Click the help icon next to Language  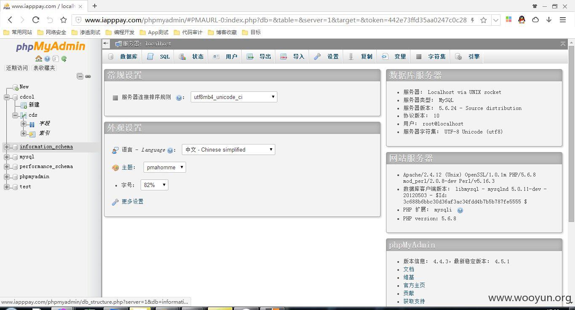pyautogui.click(x=170, y=150)
